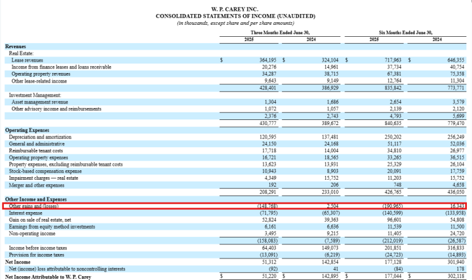472x280 pixels.
Task: Click the Operating Expenses section heading
Action: [x=27, y=130]
